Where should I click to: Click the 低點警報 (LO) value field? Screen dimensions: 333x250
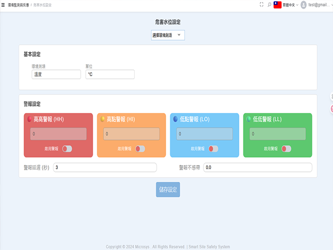204,134
